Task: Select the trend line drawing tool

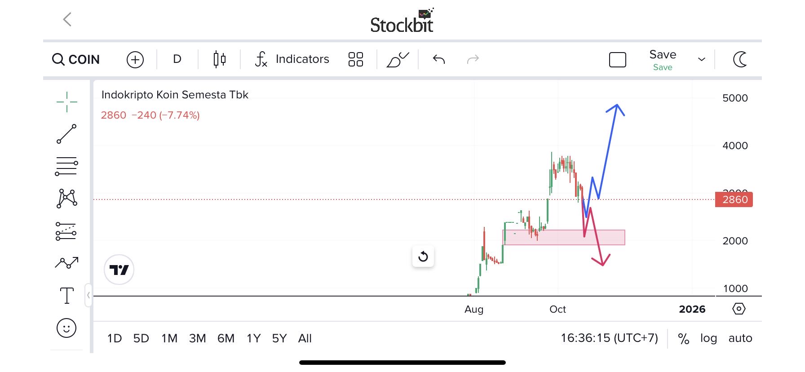Action: [66, 134]
